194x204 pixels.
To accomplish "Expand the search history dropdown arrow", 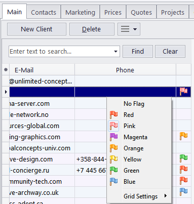I will point(115,51).
